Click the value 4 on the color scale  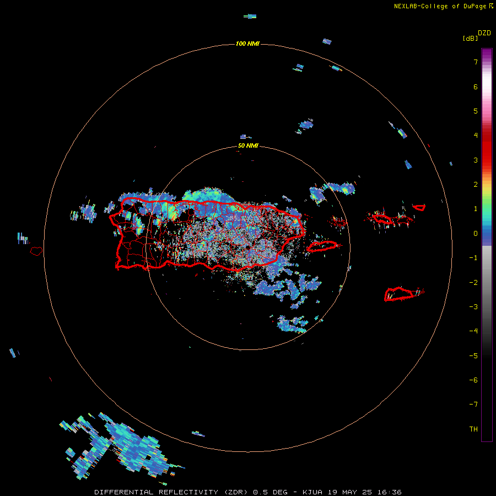(x=476, y=136)
